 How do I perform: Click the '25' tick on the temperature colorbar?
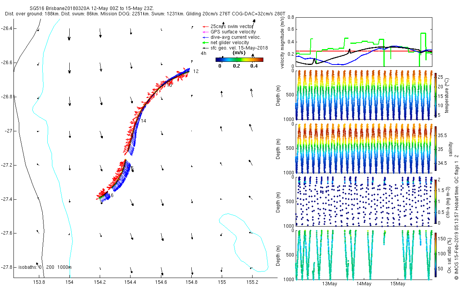click(440, 76)
